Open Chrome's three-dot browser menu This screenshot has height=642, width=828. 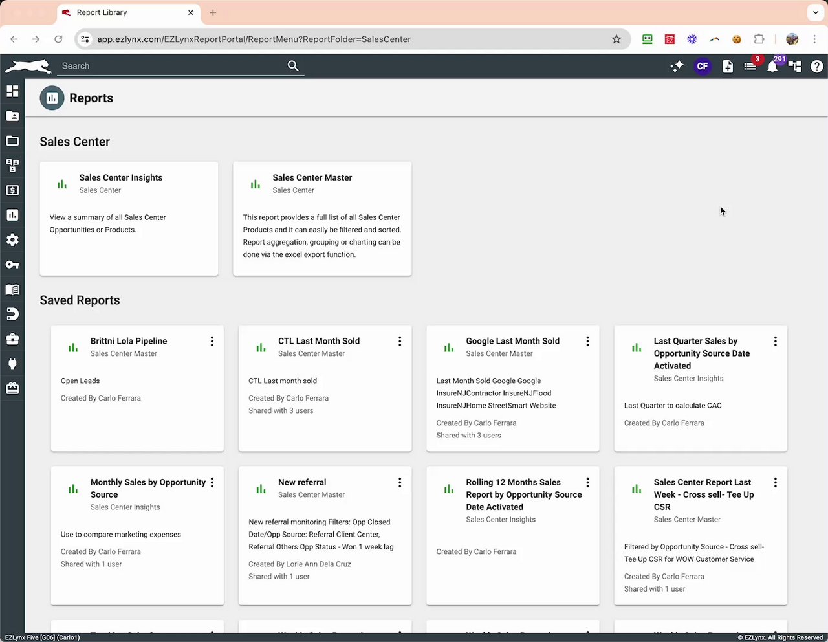point(814,39)
